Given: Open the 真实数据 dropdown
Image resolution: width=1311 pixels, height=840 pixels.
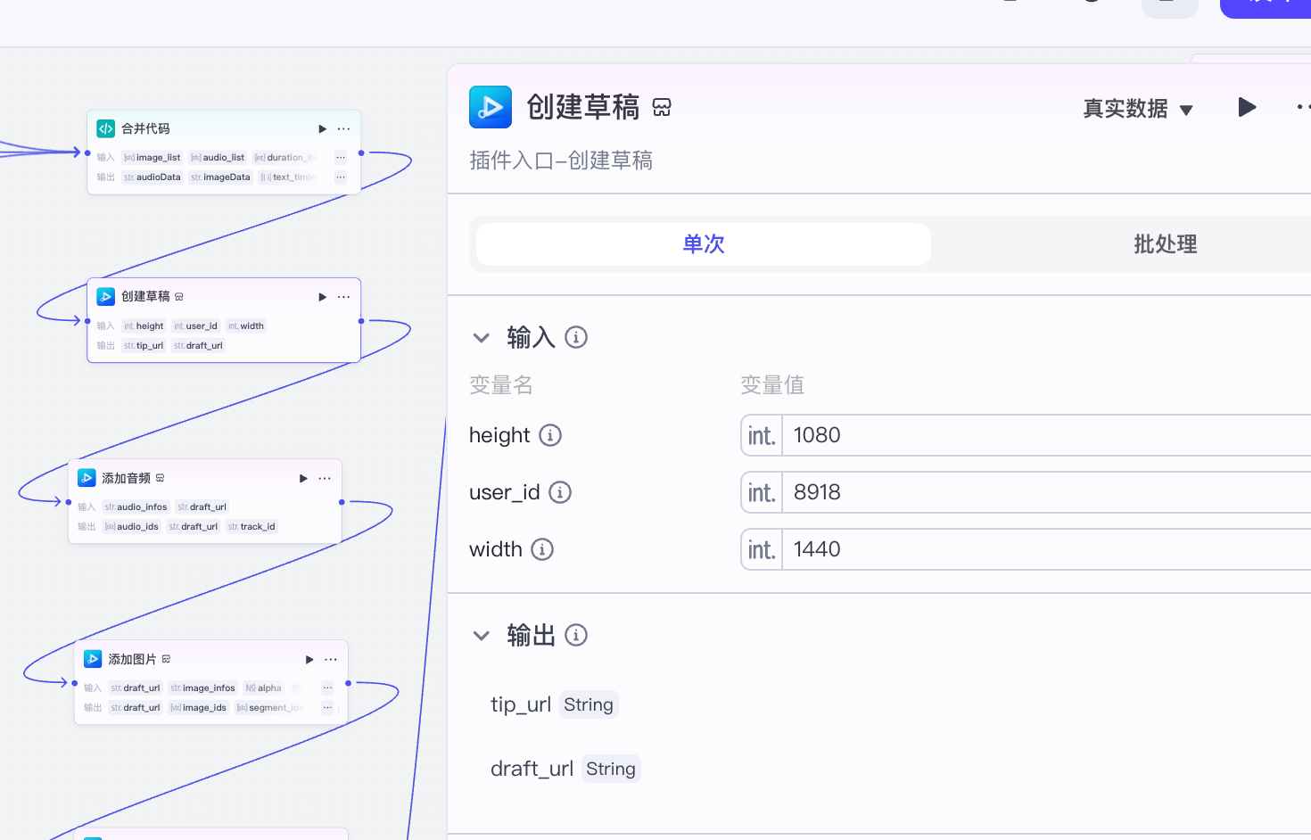Looking at the screenshot, I should click(1137, 109).
